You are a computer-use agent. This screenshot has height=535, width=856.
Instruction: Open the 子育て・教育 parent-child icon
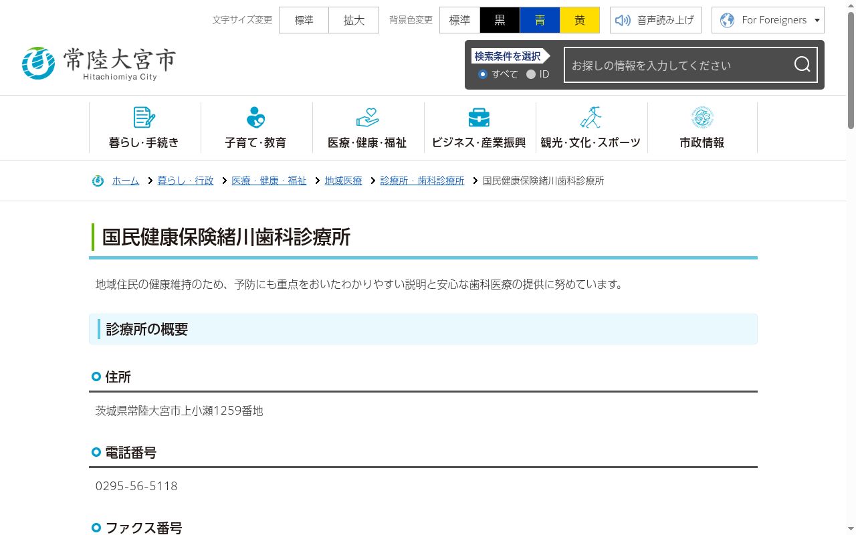255,117
